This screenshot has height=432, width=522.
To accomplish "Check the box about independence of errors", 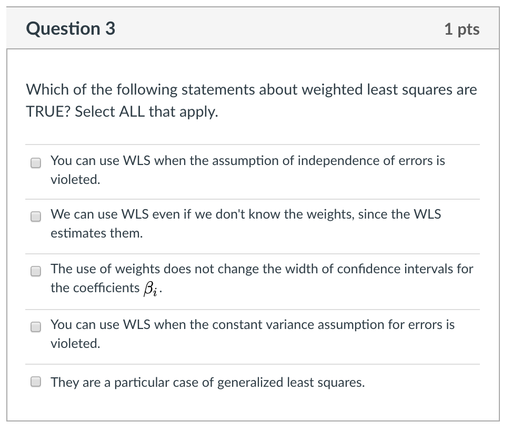I will pos(35,163).
